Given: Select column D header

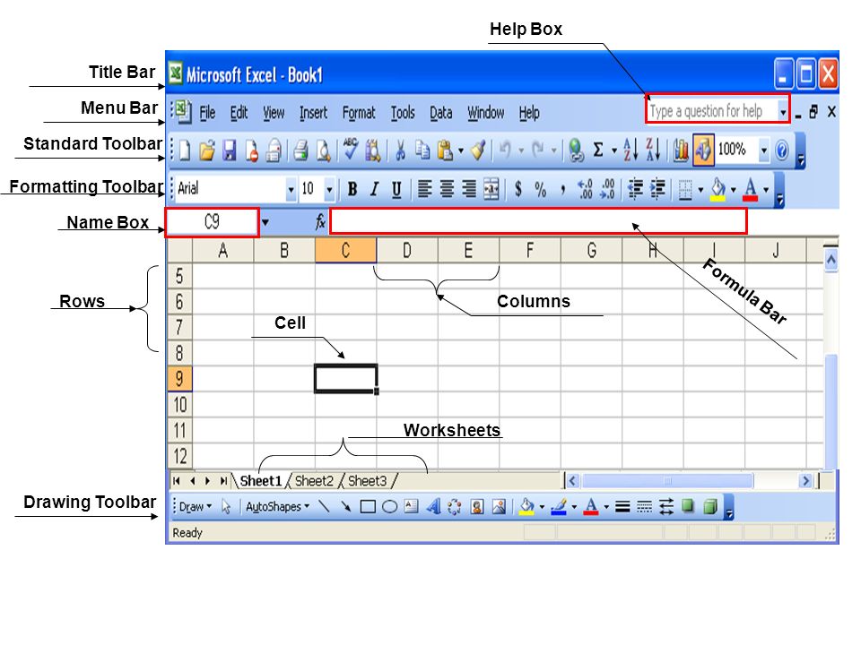Looking at the screenshot, I should pyautogui.click(x=407, y=251).
